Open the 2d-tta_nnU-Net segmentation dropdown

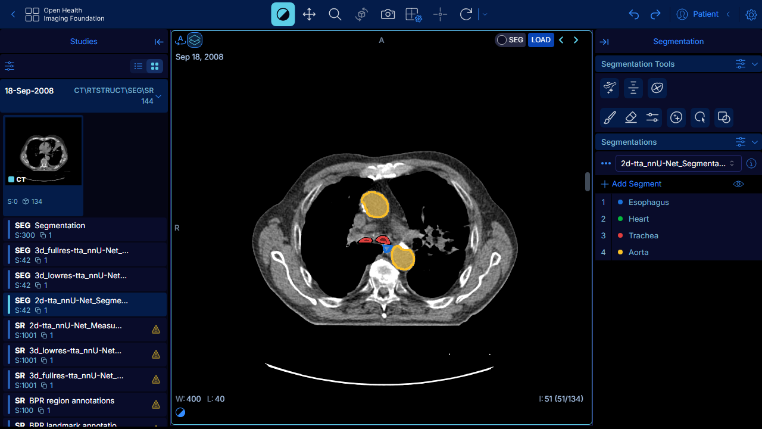[x=679, y=163]
